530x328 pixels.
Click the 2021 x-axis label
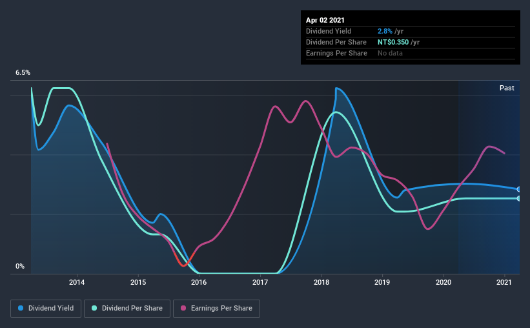(x=504, y=282)
